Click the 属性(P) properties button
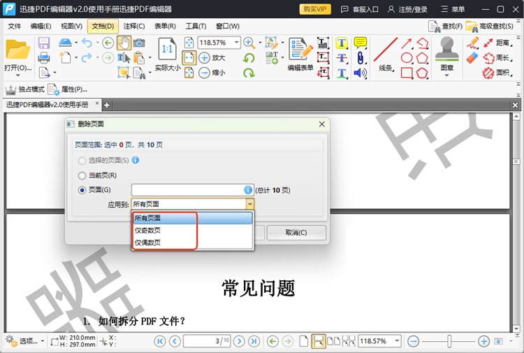This screenshot has width=524, height=353. pos(68,89)
